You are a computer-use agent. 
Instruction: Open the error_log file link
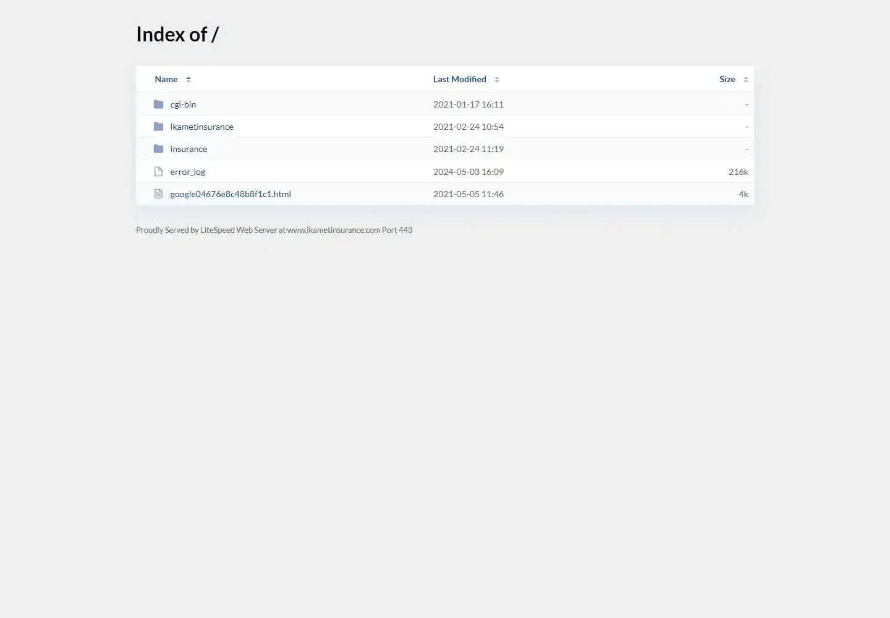pyautogui.click(x=188, y=172)
